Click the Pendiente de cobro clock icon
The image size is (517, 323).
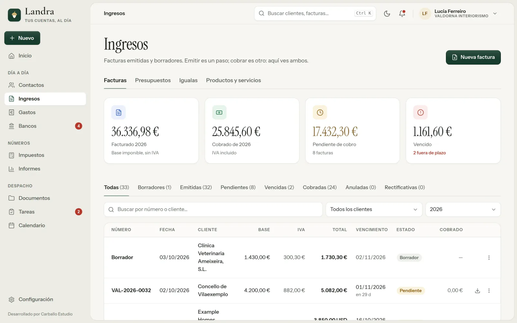[320, 112]
